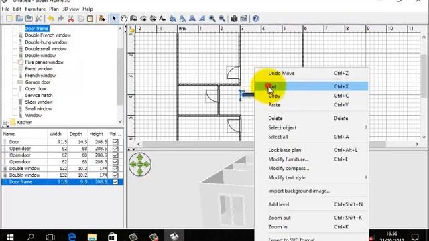Click the yellow Undo arrow icon
Screen dimensions: 429x241
coord(51,19)
